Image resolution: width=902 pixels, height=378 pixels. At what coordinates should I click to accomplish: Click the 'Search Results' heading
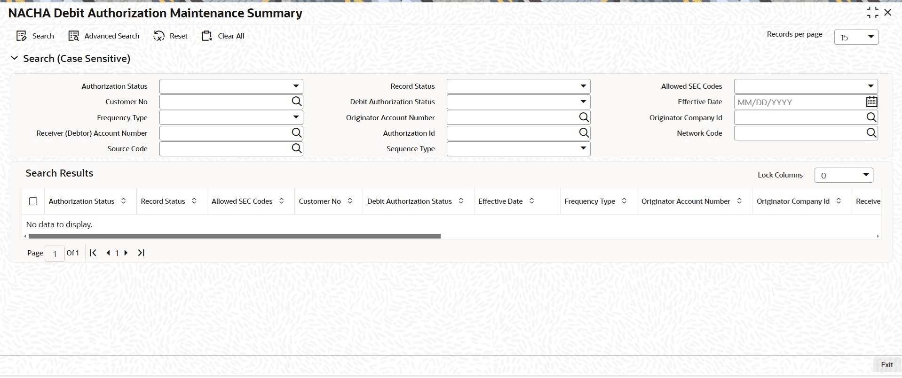pyautogui.click(x=59, y=173)
